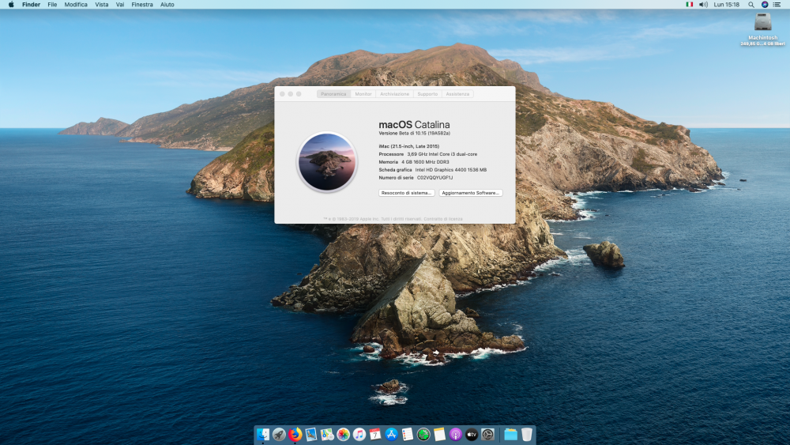This screenshot has height=445, width=790.
Task: Click the Lun 15:18 clock
Action: pos(727,5)
